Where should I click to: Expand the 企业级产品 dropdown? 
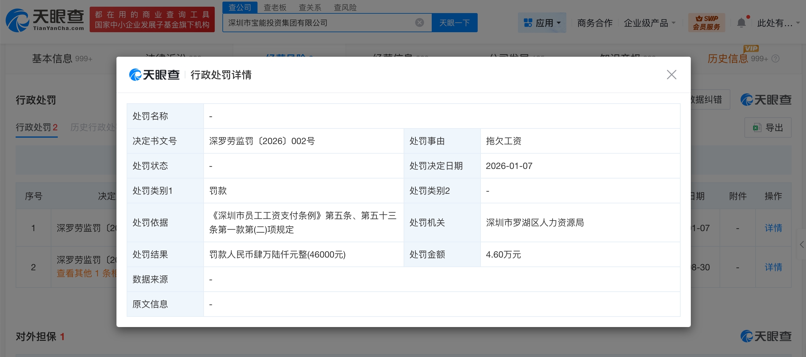pyautogui.click(x=649, y=23)
